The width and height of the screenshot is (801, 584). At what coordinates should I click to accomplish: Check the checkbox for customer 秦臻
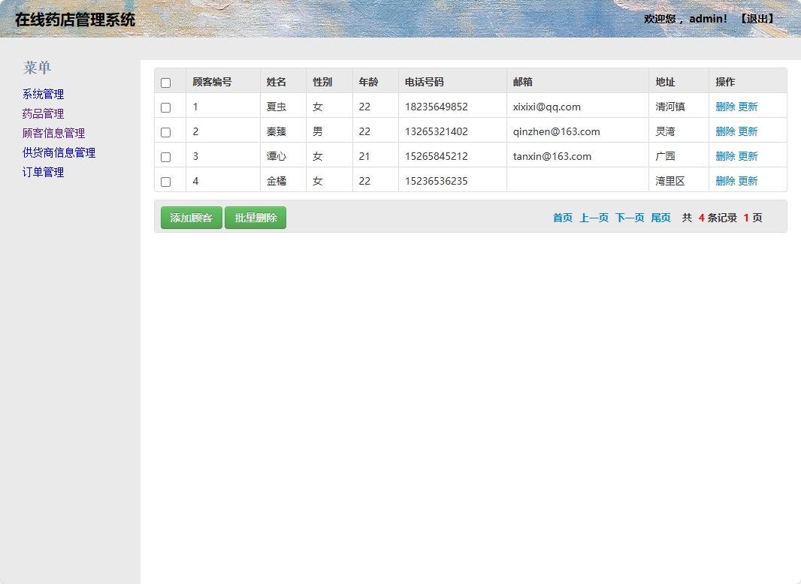point(166,131)
